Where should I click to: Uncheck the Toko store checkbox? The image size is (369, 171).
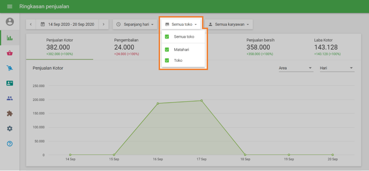coord(167,60)
